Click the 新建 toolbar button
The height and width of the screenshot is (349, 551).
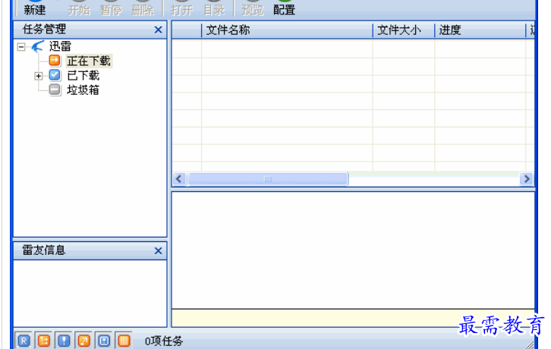coord(35,8)
